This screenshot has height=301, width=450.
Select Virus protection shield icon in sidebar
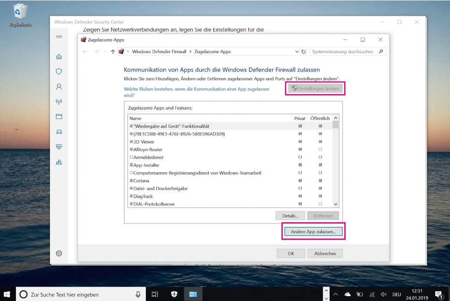59,72
